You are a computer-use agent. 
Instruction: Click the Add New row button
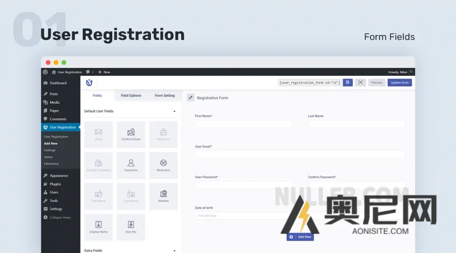[300, 237]
